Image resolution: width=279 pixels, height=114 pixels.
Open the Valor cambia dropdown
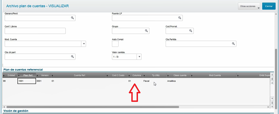(139, 57)
